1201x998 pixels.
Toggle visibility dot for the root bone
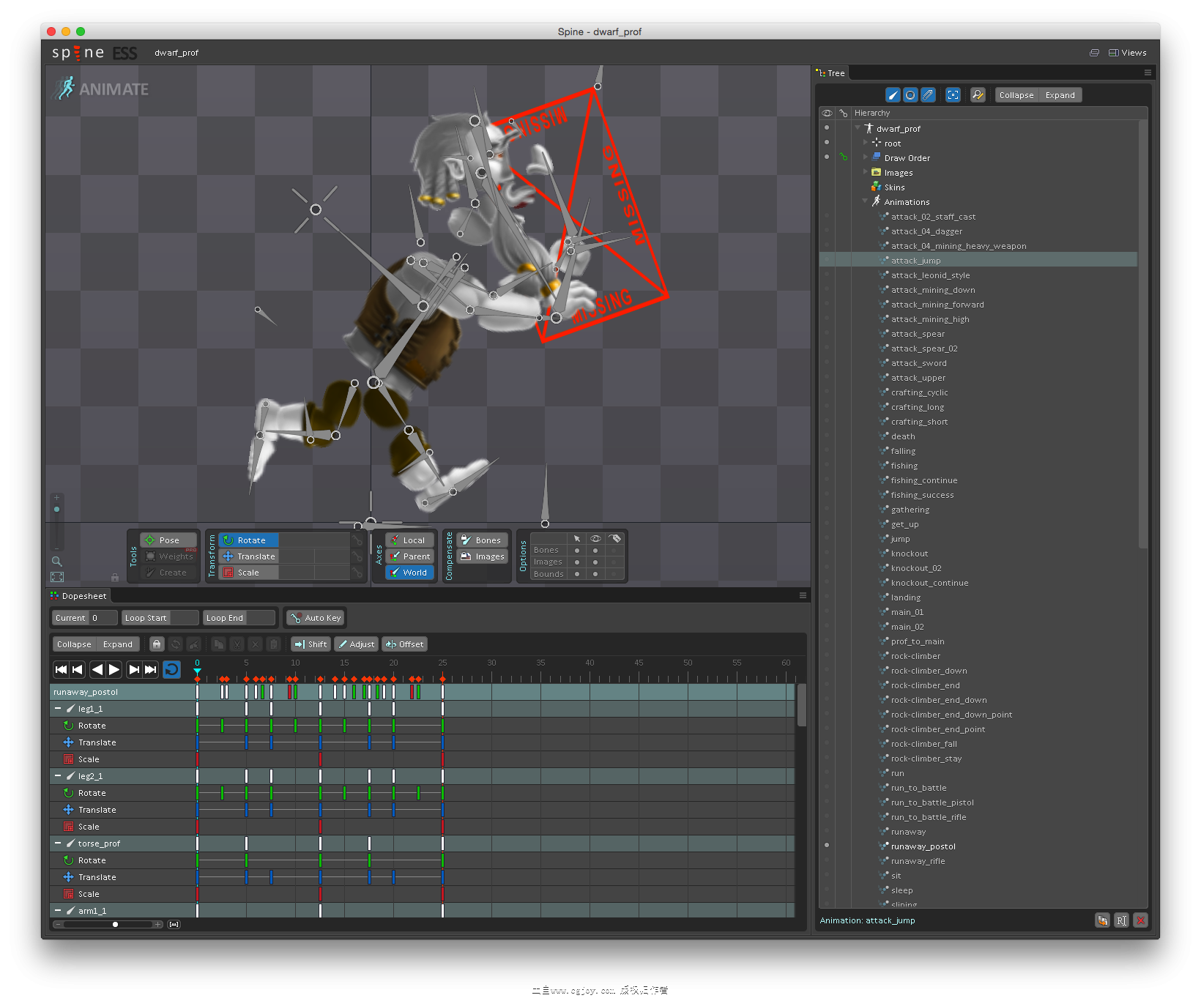pos(827,143)
